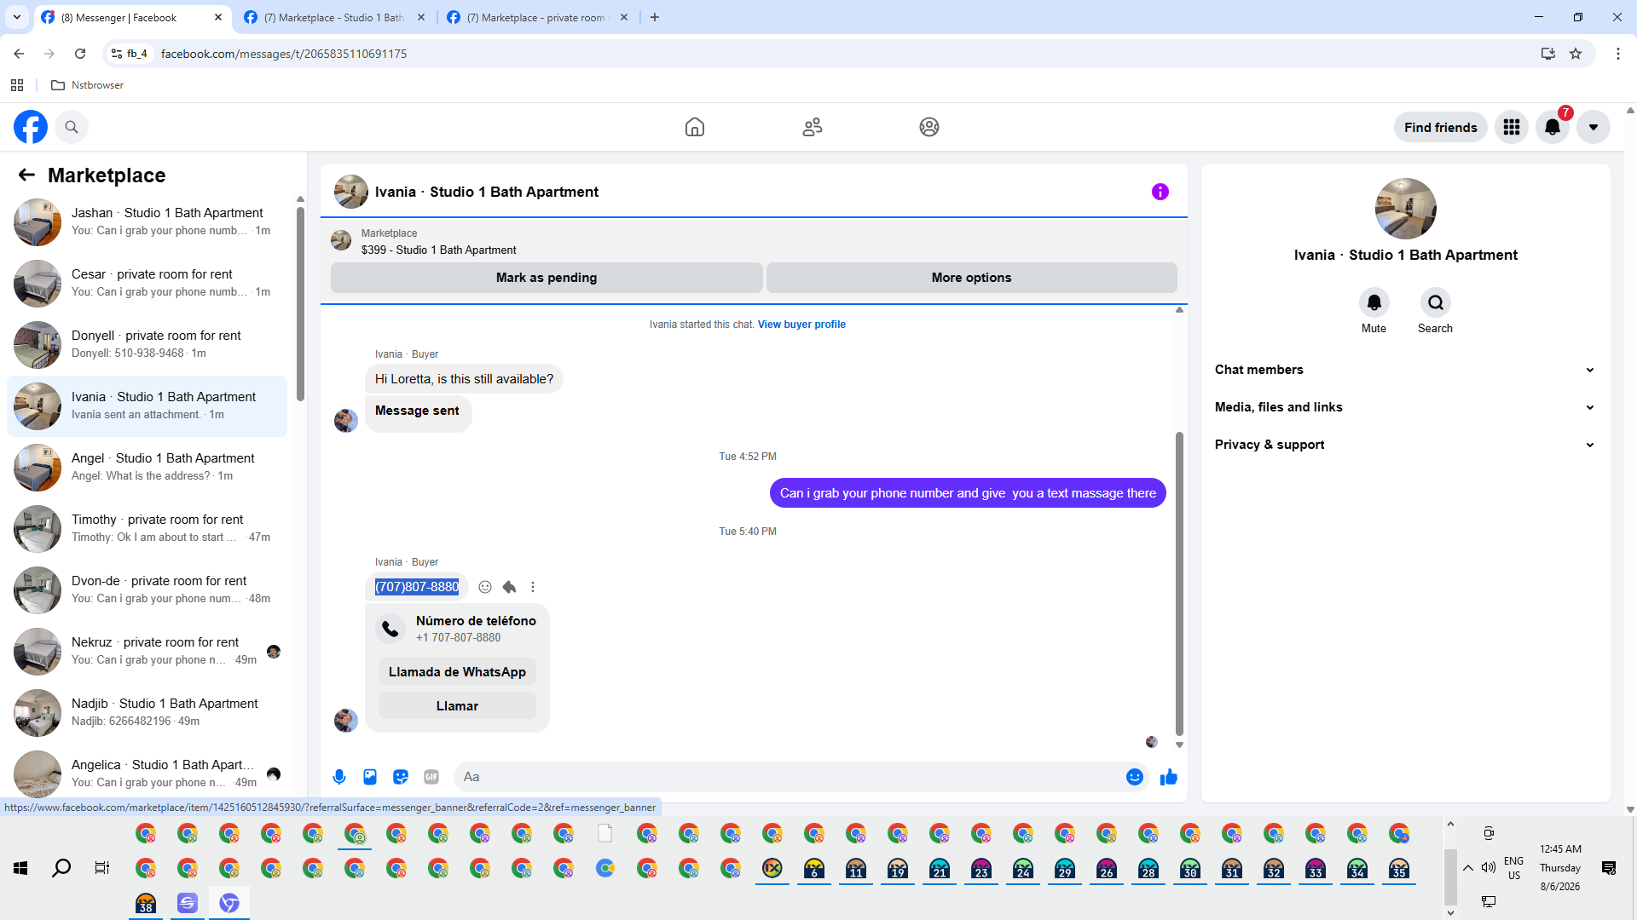This screenshot has width=1637, height=920.
Task: React to the phone number message
Action: click(485, 587)
